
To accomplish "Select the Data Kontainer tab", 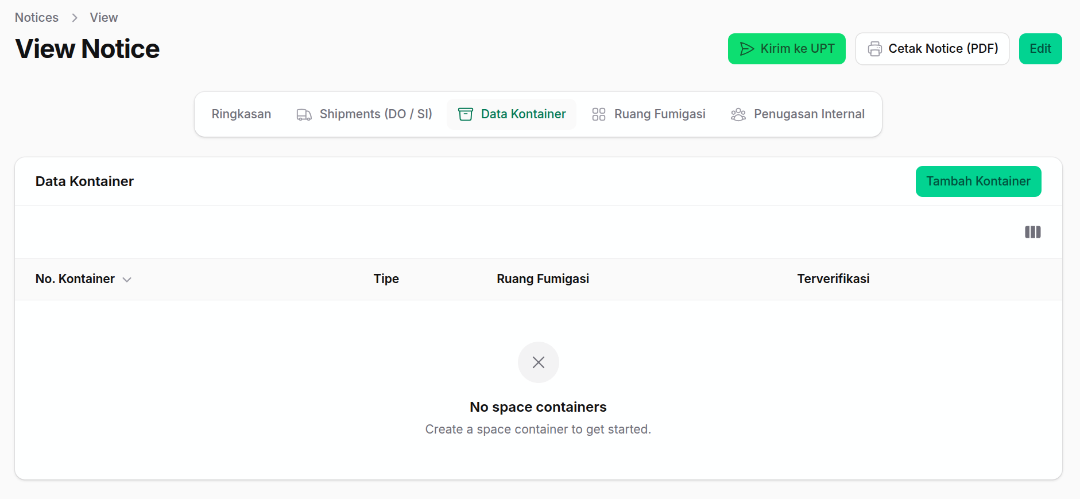I will (512, 114).
